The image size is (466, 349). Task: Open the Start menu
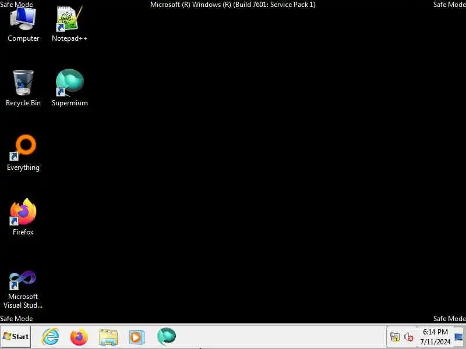tap(16, 337)
